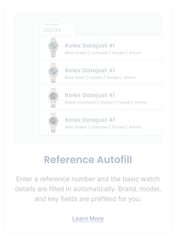Viewport: 176px width, 237px height.
Task: Click the blue dial watch image
Action: click(53, 73)
